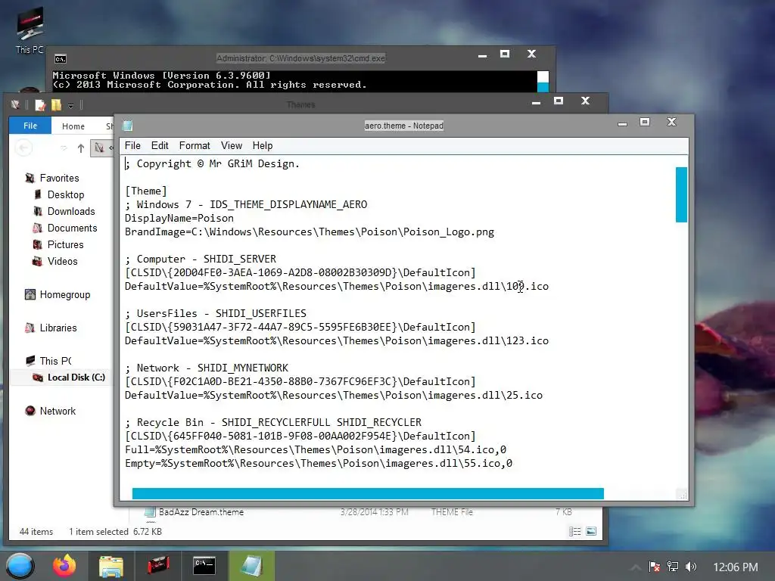Click explorer Back arrow button

click(x=23, y=148)
